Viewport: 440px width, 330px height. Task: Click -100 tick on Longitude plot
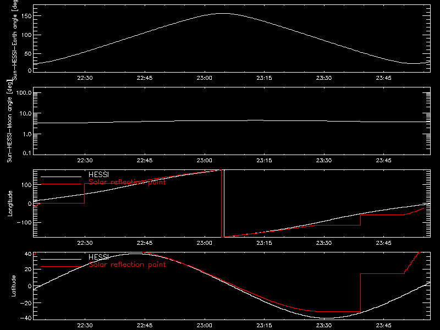coord(24,222)
